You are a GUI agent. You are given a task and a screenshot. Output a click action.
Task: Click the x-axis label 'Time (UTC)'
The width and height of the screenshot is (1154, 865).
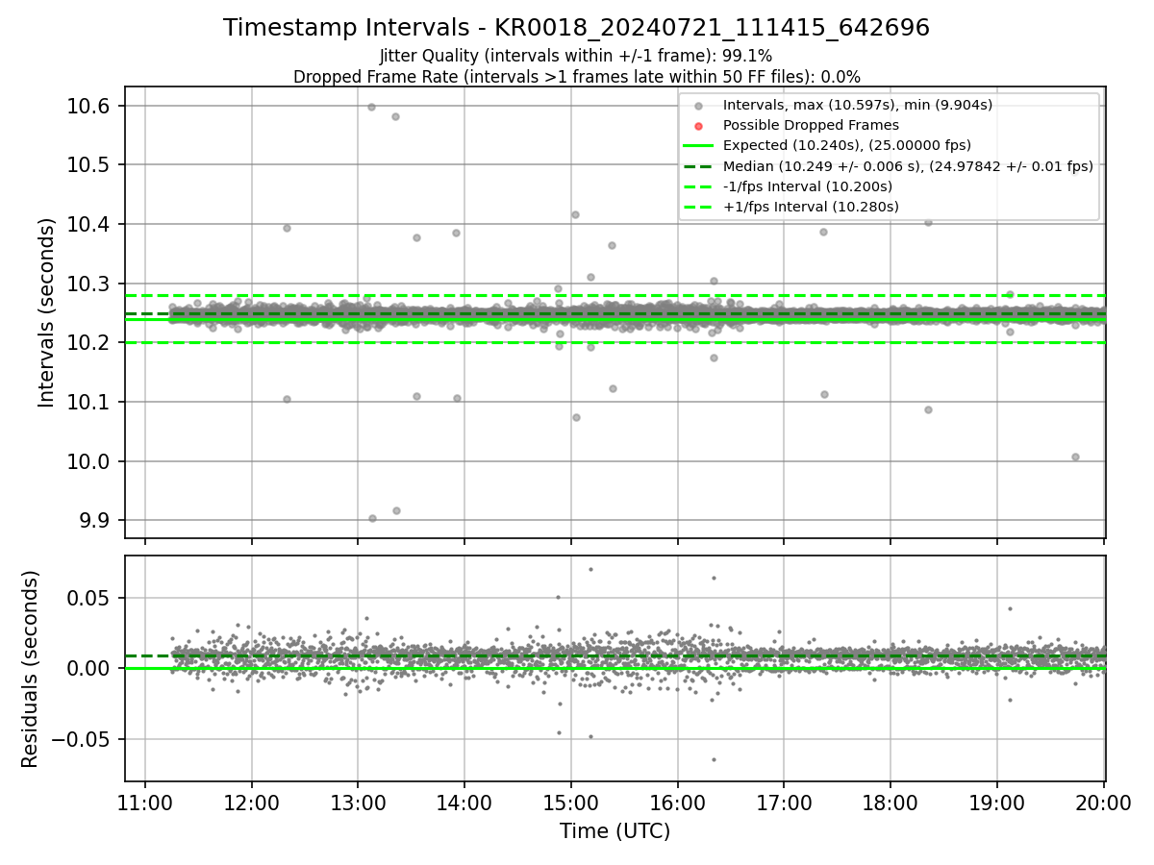615,831
